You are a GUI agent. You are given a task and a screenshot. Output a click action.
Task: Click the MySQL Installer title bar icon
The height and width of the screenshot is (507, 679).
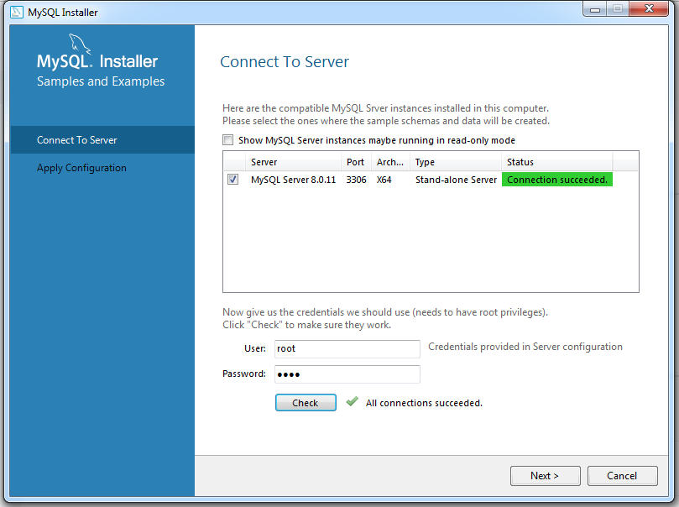click(x=17, y=12)
